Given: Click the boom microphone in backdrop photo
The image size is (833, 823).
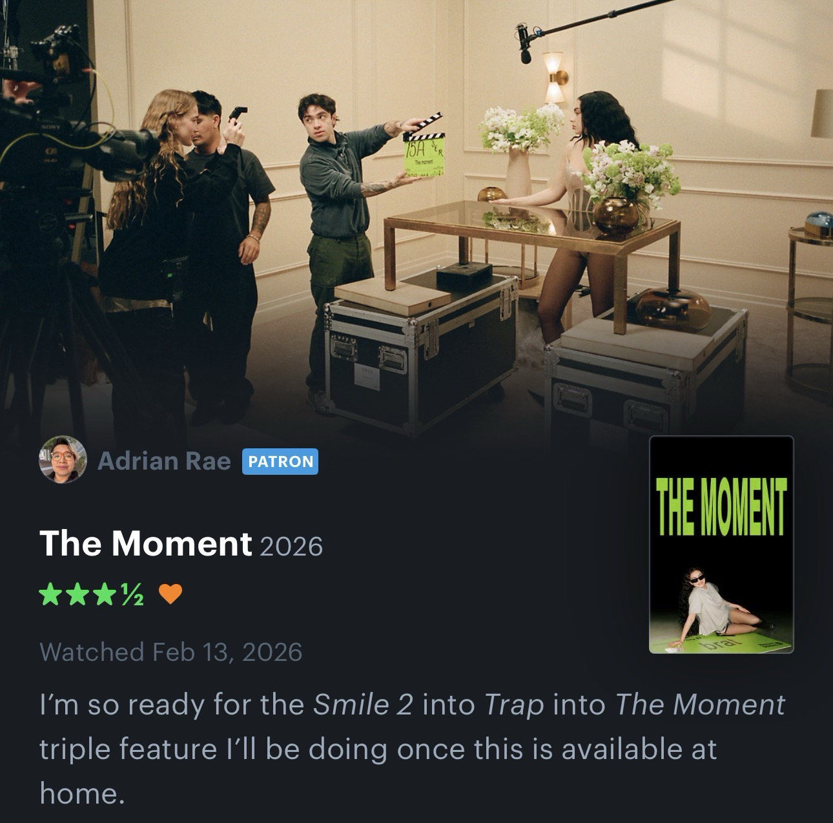Looking at the screenshot, I should 524,43.
